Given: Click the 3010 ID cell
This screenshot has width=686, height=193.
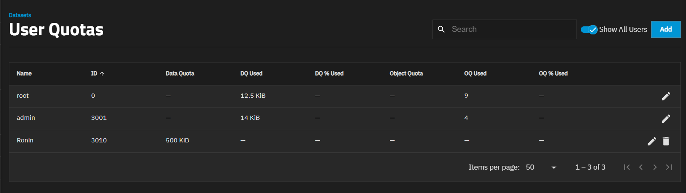Looking at the screenshot, I should click(99, 140).
